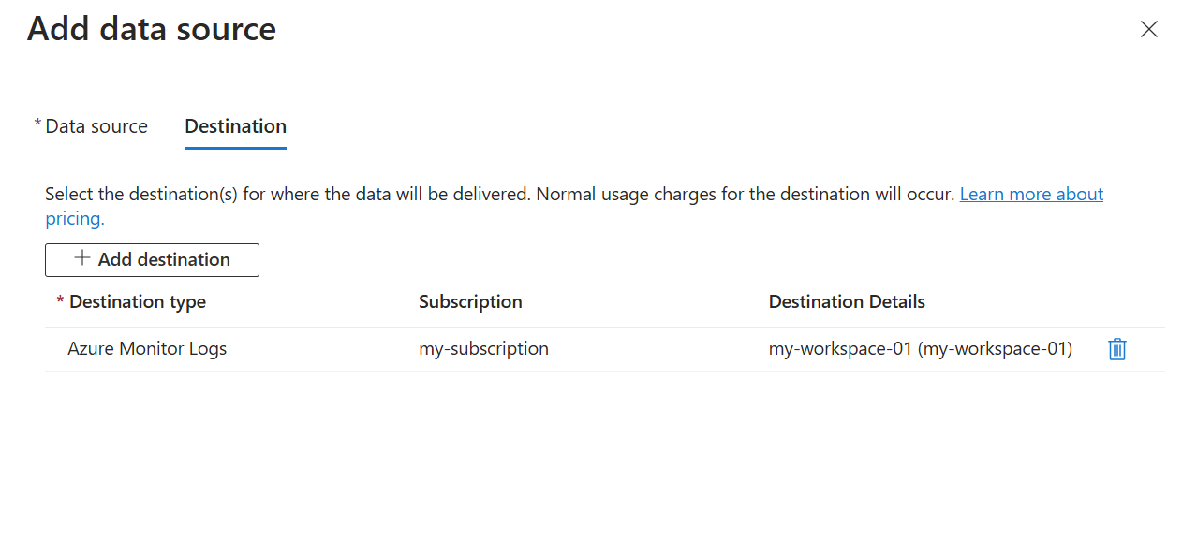Close the Add data source panel
1197x540 pixels.
(x=1149, y=29)
